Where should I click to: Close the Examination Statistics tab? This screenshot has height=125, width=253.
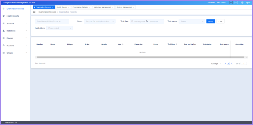[x=89, y=7]
